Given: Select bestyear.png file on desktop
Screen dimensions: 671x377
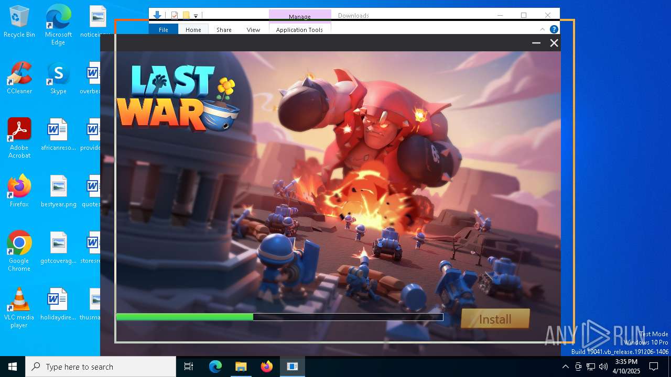Looking at the screenshot, I should pos(58,191).
